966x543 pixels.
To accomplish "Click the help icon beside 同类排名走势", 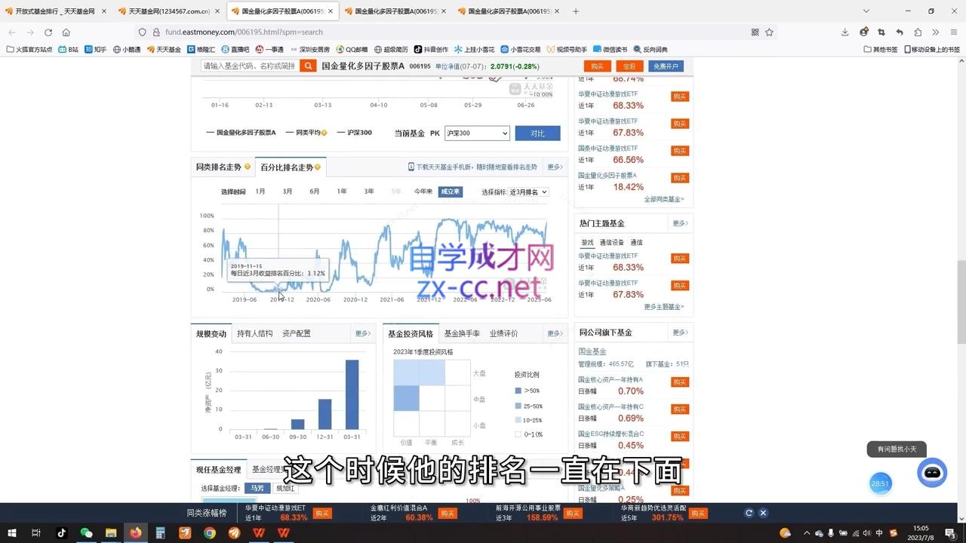I will (248, 167).
